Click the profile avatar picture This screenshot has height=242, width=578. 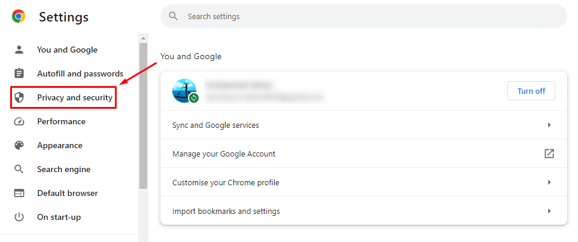coord(184,91)
